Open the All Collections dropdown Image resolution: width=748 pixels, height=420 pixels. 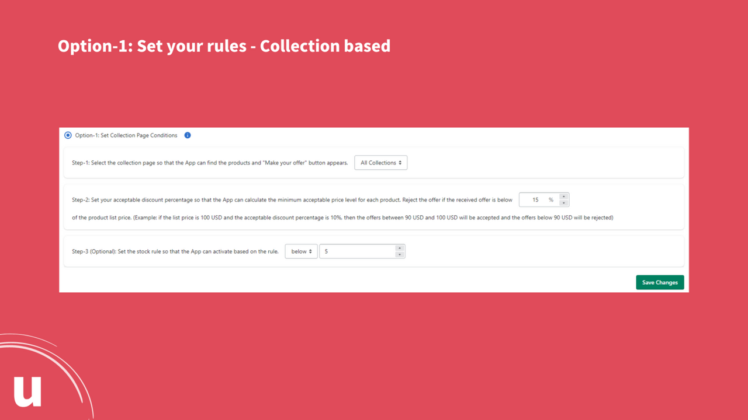(x=380, y=163)
